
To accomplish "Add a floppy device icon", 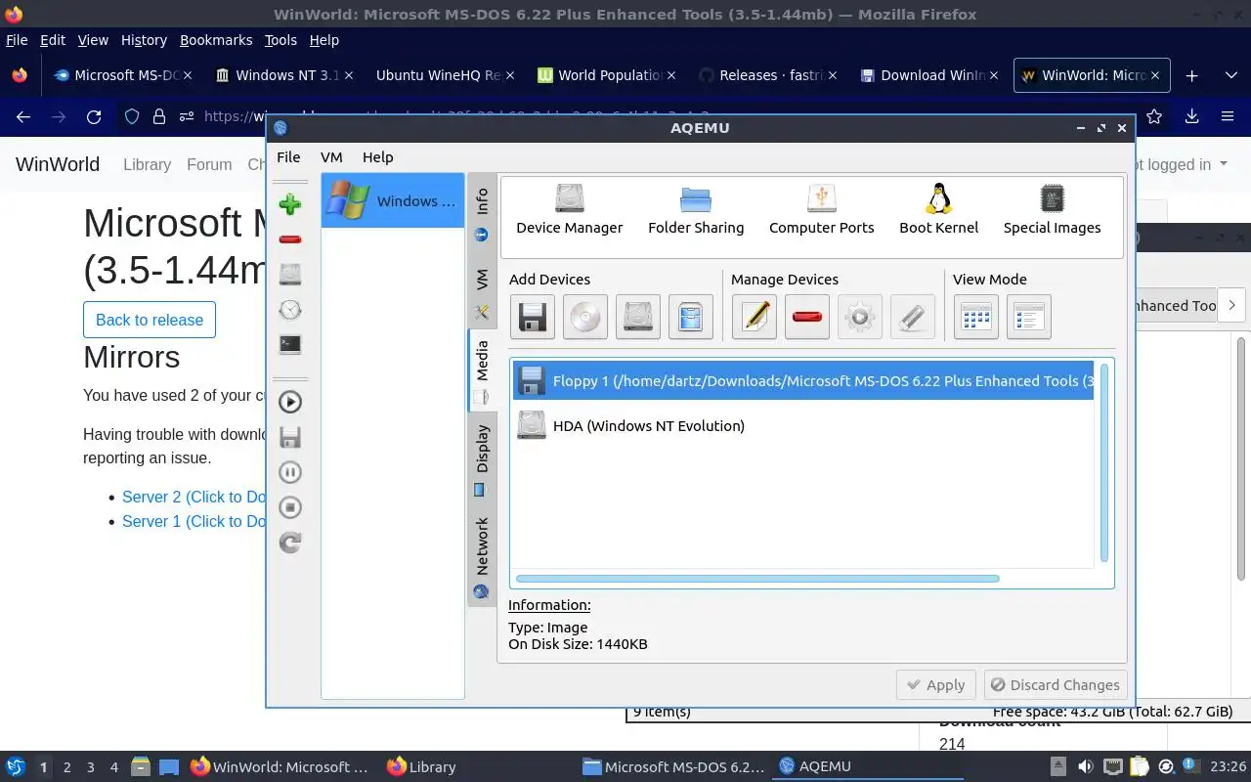I will (533, 317).
